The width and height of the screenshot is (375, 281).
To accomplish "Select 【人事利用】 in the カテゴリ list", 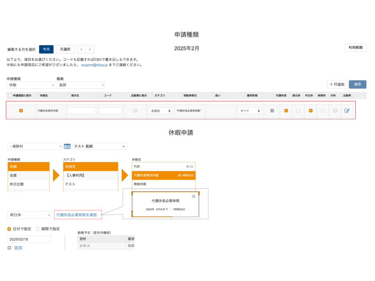I will (x=90, y=176).
